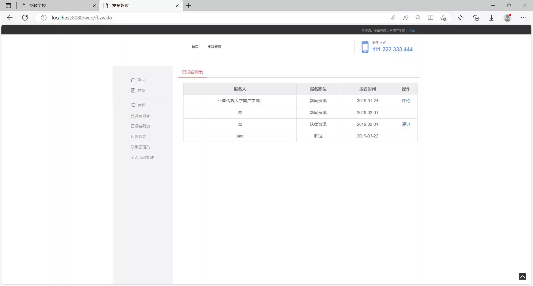Click the edit icon beside 发布
The image size is (533, 286).
[x=133, y=90]
